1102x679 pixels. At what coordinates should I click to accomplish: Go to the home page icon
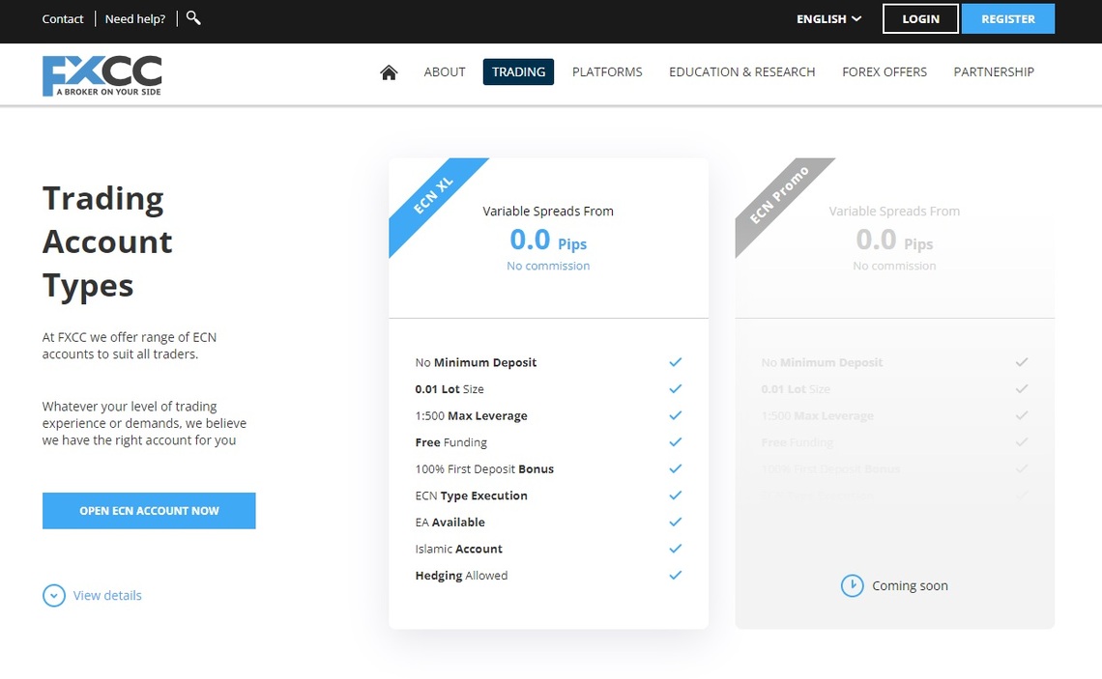tap(389, 72)
